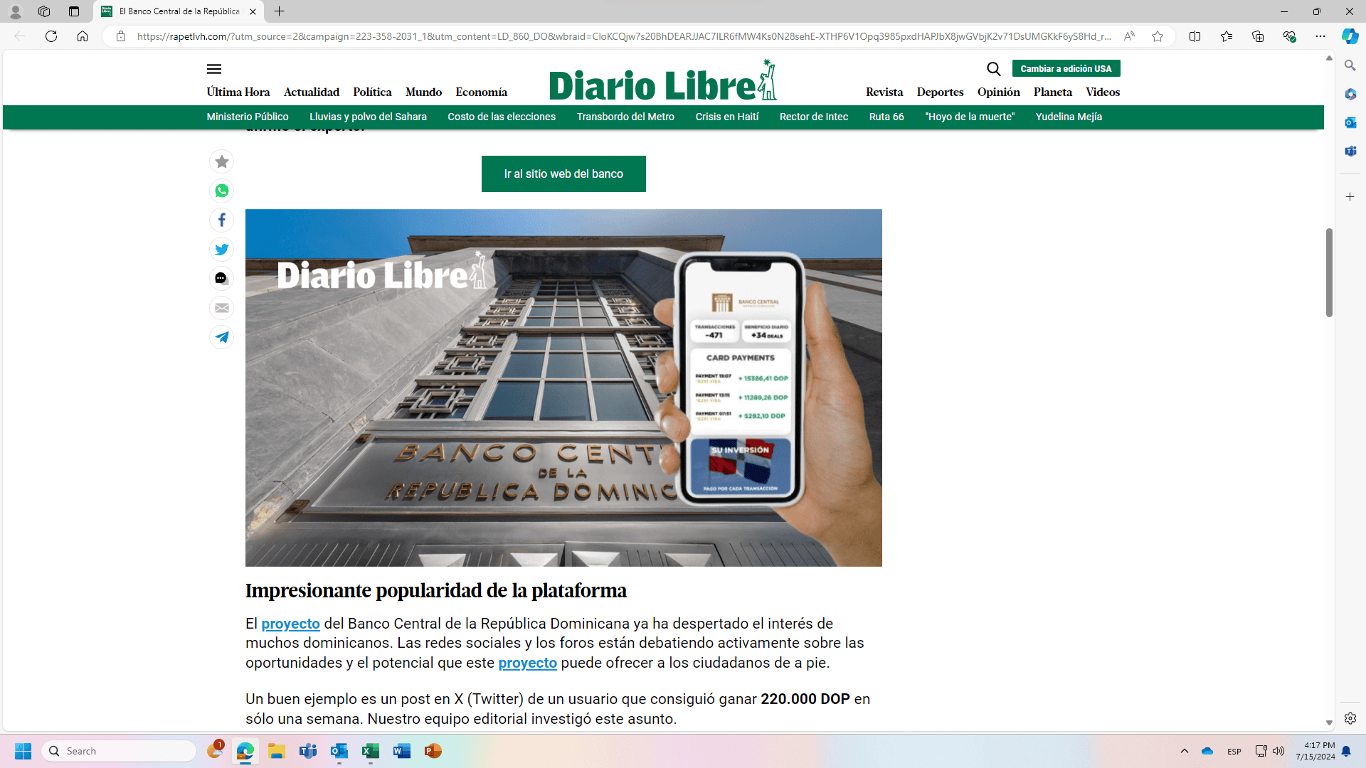Click the messaging/chat share icon
The height and width of the screenshot is (768, 1366).
pyautogui.click(x=221, y=277)
